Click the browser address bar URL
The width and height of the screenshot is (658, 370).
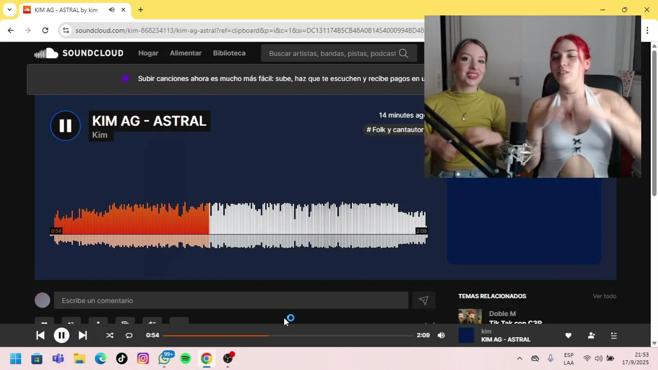(x=249, y=30)
